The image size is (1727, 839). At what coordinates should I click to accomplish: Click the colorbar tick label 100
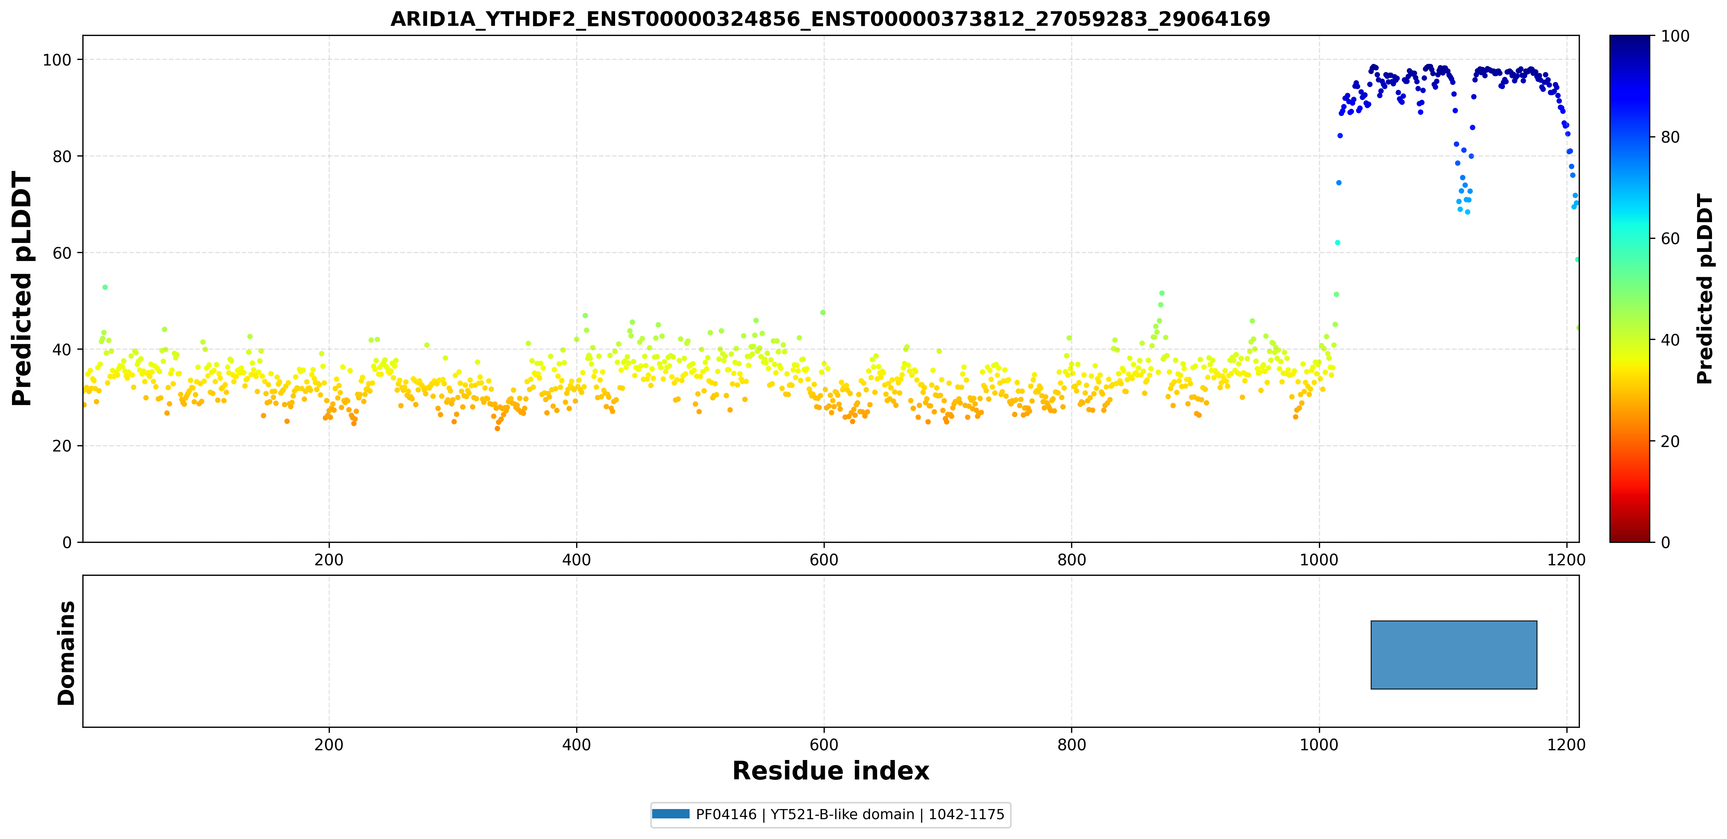pyautogui.click(x=1675, y=36)
